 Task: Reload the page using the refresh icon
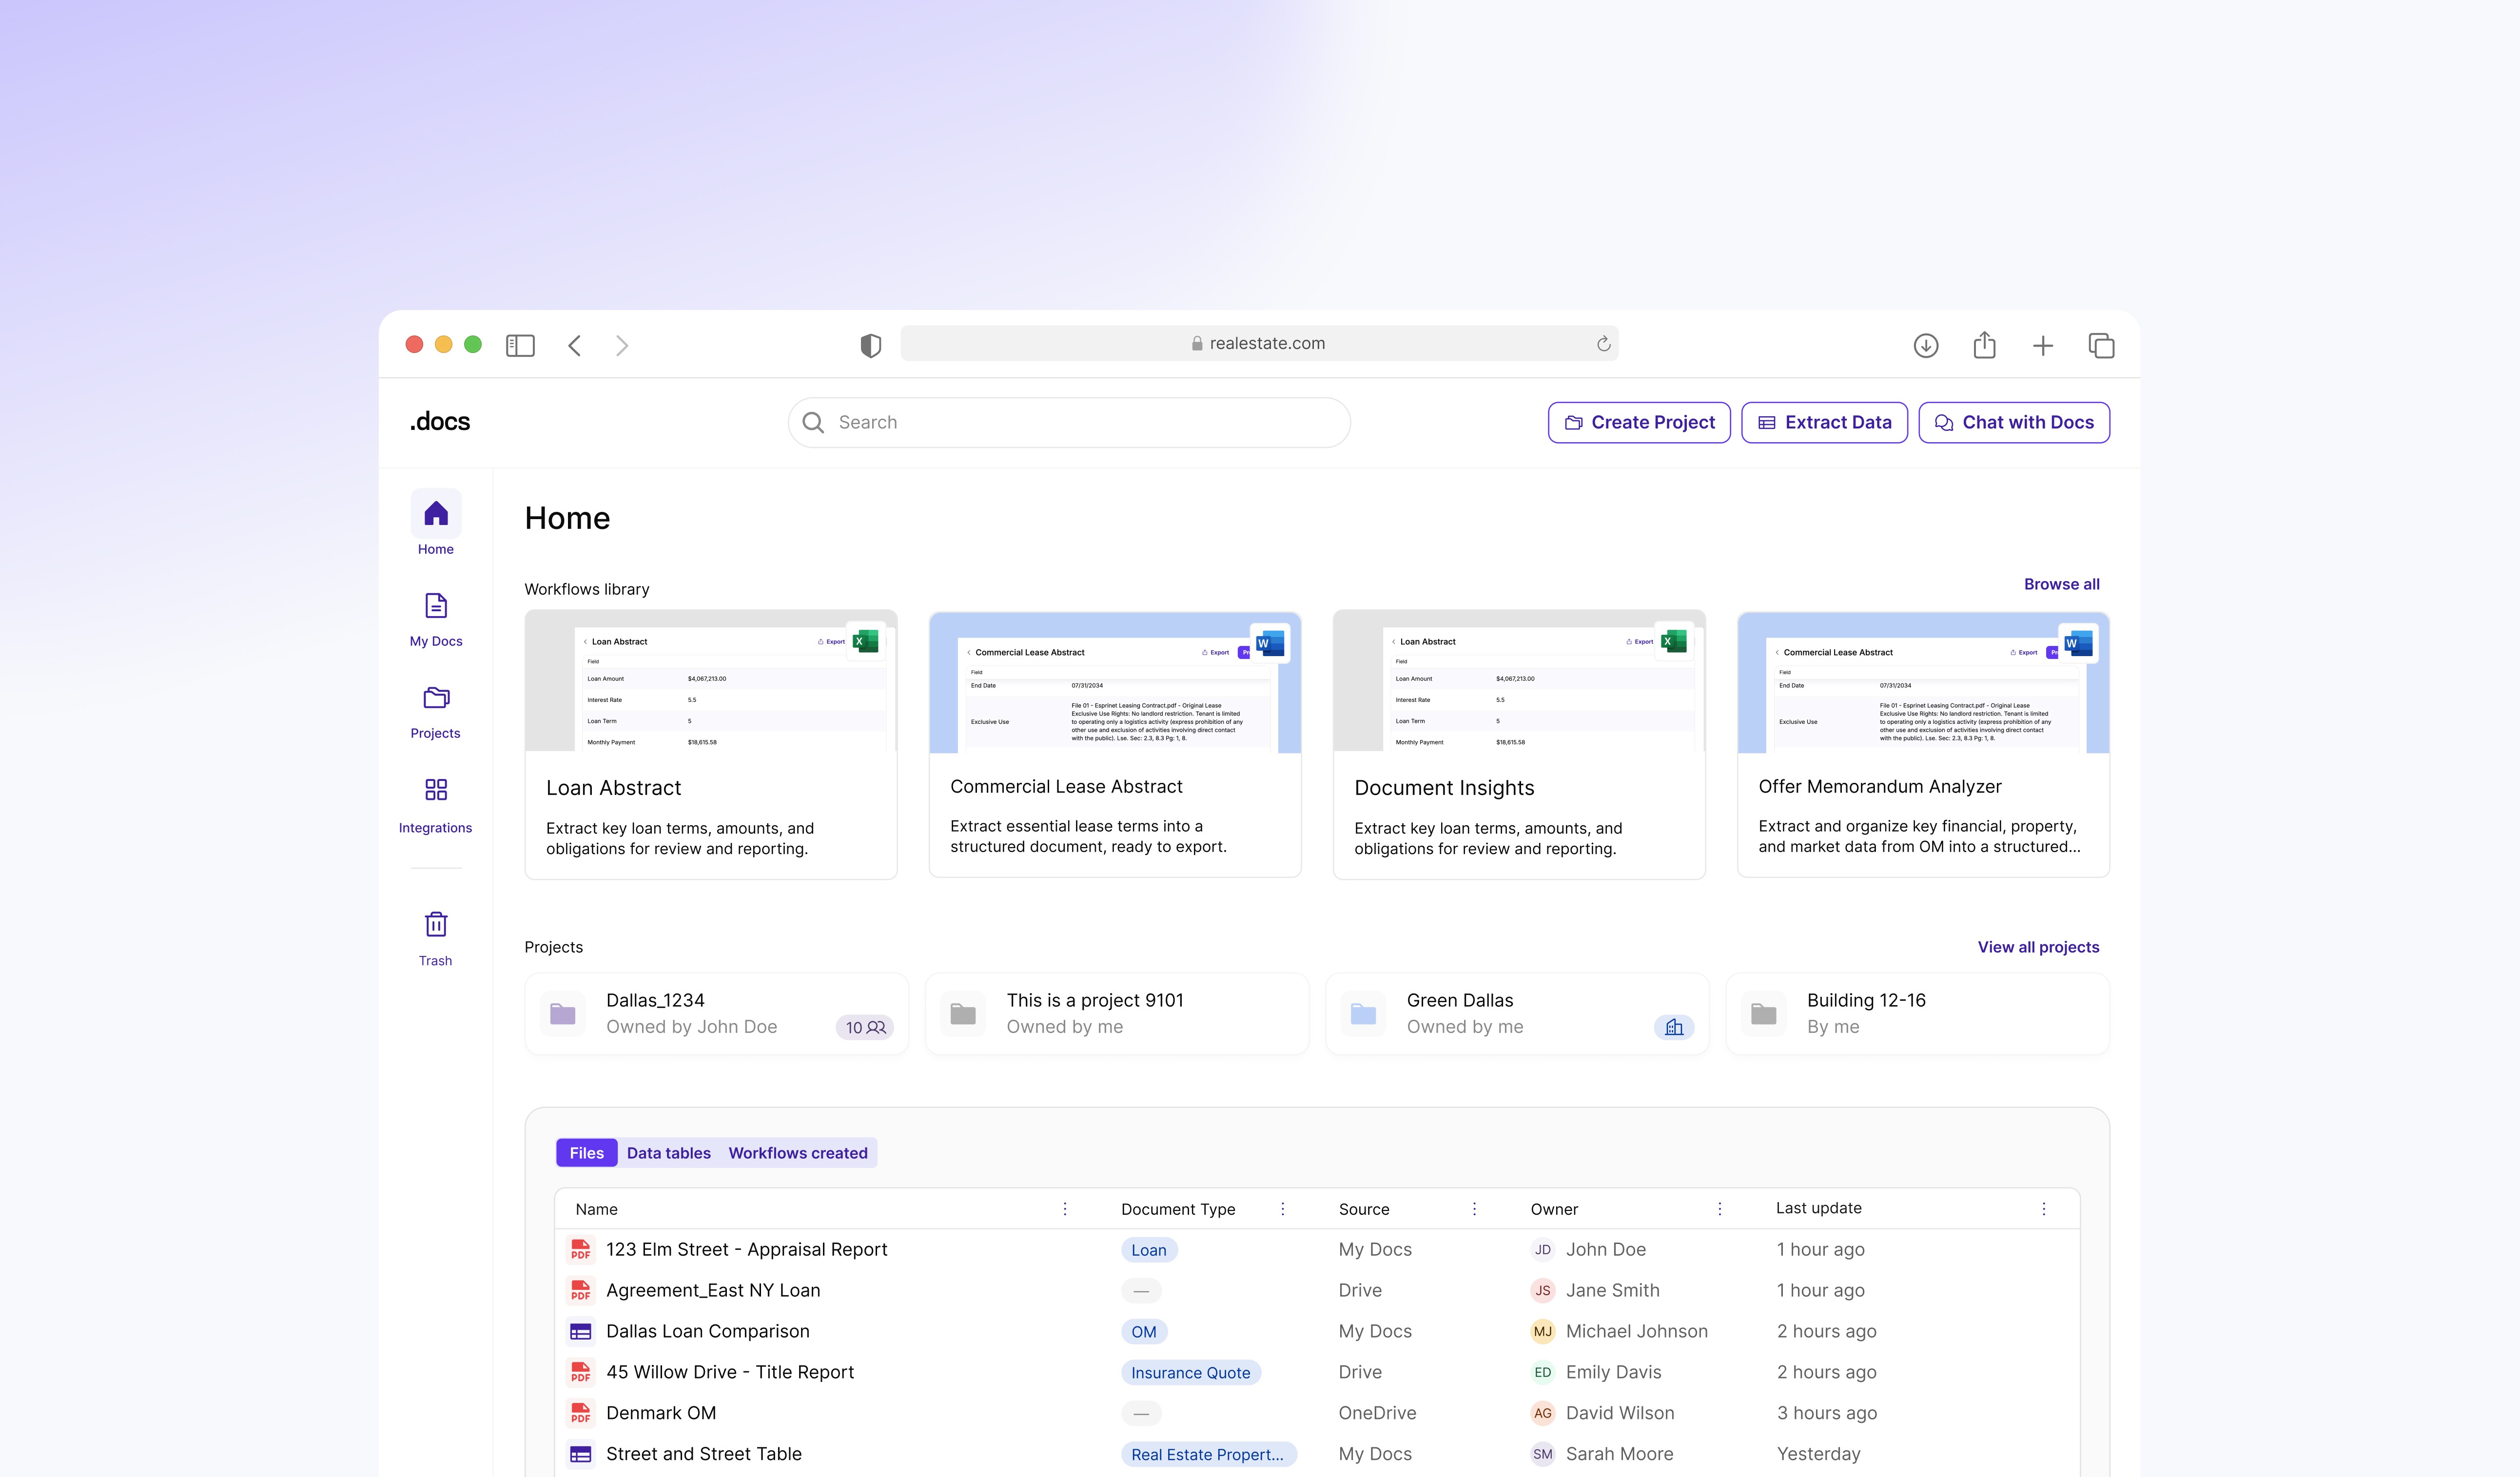[1603, 344]
